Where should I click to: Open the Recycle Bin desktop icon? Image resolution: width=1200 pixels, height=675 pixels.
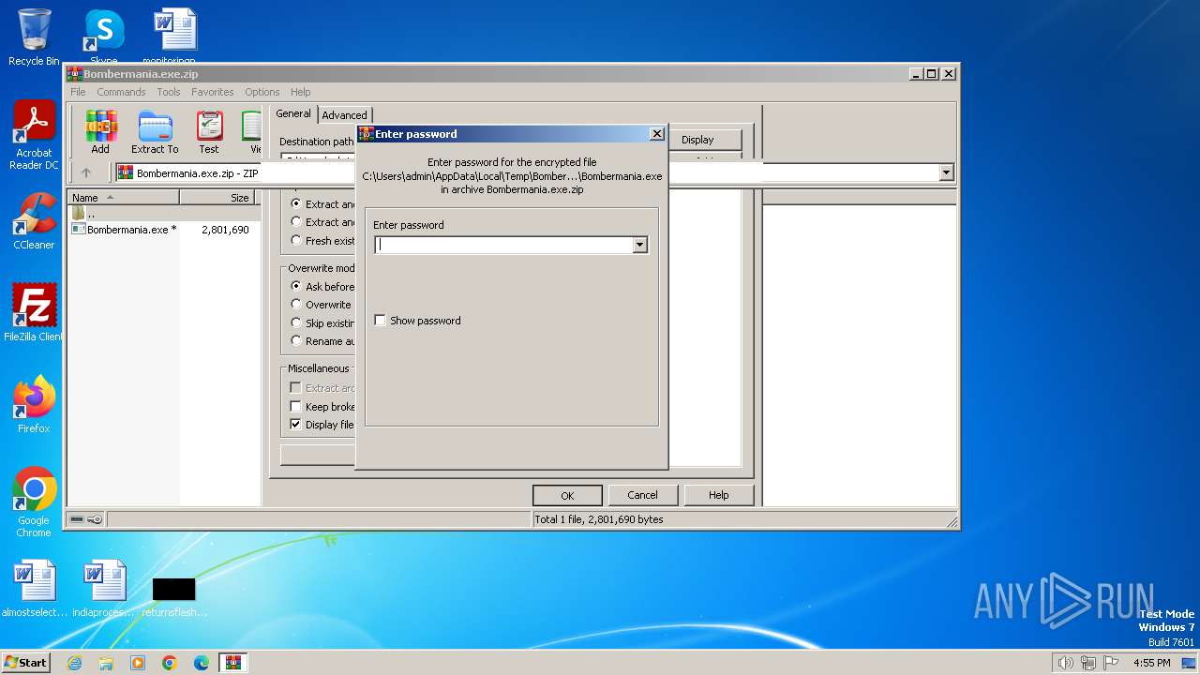tap(34, 37)
